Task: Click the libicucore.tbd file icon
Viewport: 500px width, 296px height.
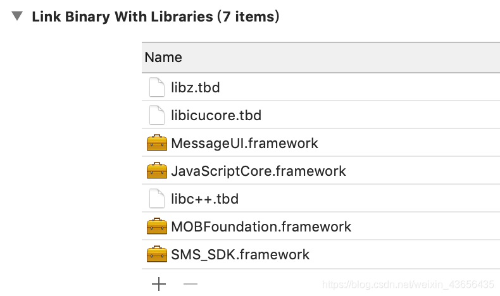Action: [157, 114]
